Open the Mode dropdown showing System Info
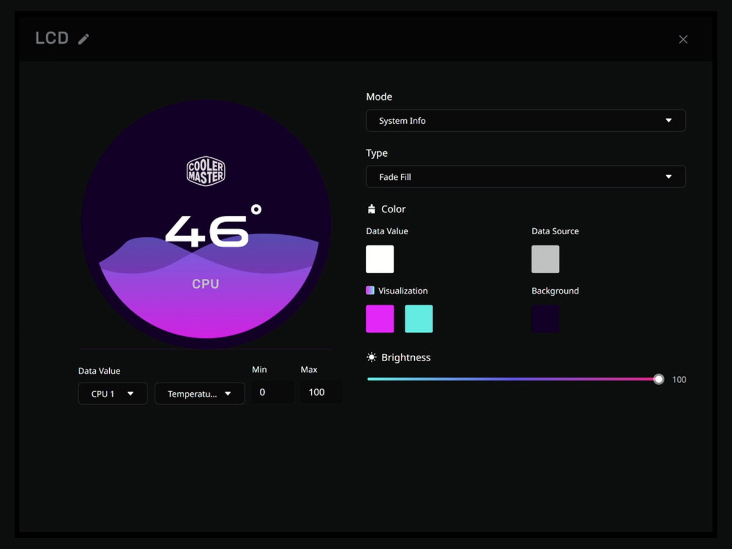Image resolution: width=732 pixels, height=549 pixels. (x=525, y=121)
